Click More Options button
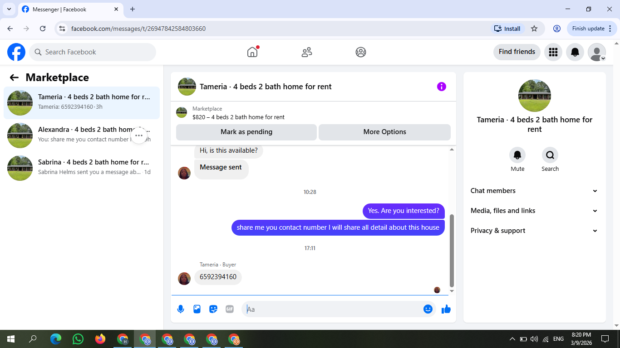This screenshot has width=620, height=348. pos(384,132)
